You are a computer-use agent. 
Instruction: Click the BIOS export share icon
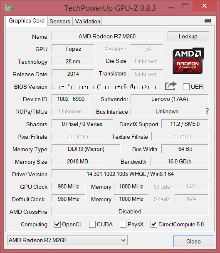(x=171, y=86)
